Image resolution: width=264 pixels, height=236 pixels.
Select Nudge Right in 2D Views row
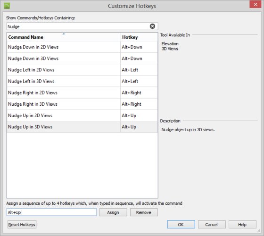click(x=82, y=93)
